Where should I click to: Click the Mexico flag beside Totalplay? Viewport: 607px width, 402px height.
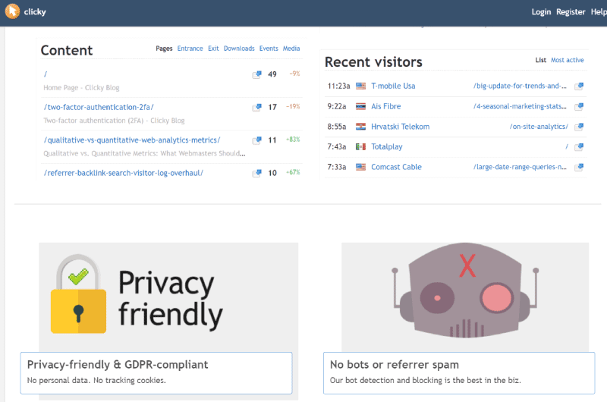pos(361,146)
